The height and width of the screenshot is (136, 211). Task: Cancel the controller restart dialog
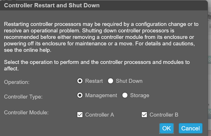coord(190,128)
